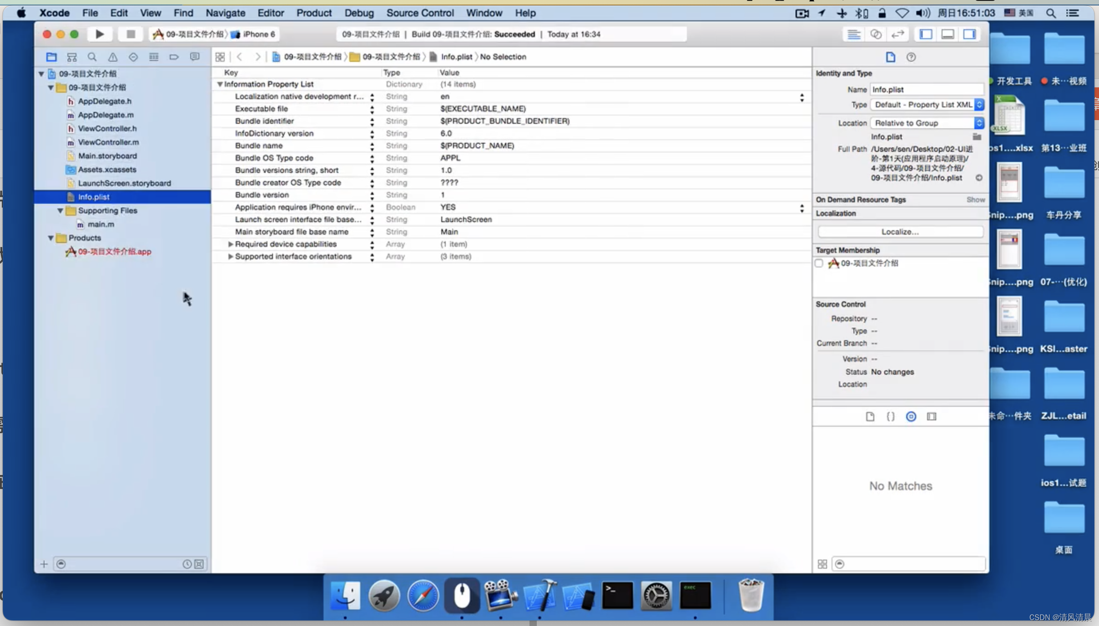Open the Object library

[911, 416]
